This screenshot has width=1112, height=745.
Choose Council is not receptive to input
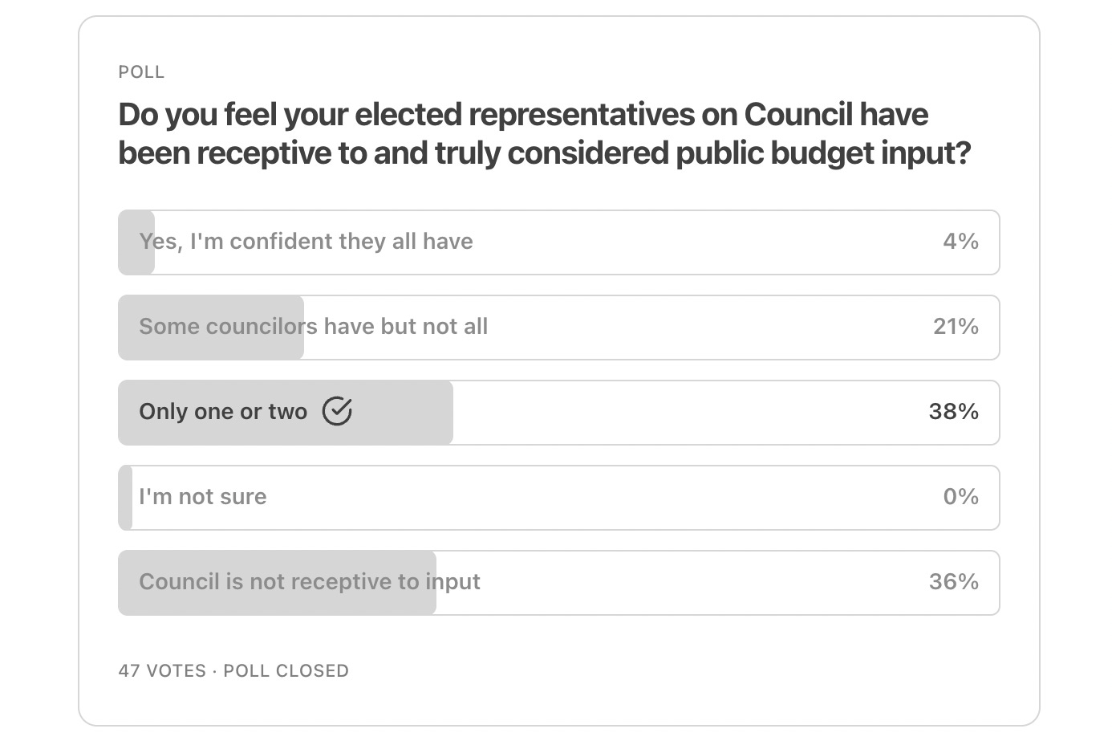558,583
